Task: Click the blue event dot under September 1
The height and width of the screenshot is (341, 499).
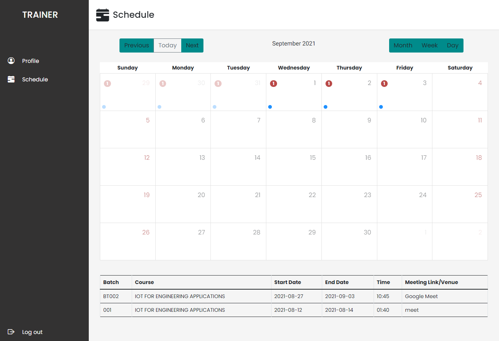Action: click(270, 107)
